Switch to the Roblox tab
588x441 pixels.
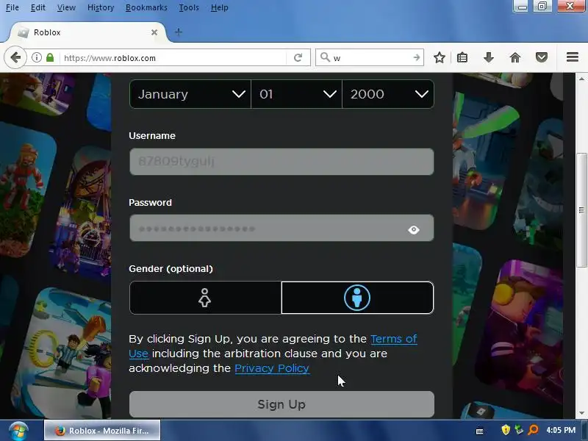87,32
